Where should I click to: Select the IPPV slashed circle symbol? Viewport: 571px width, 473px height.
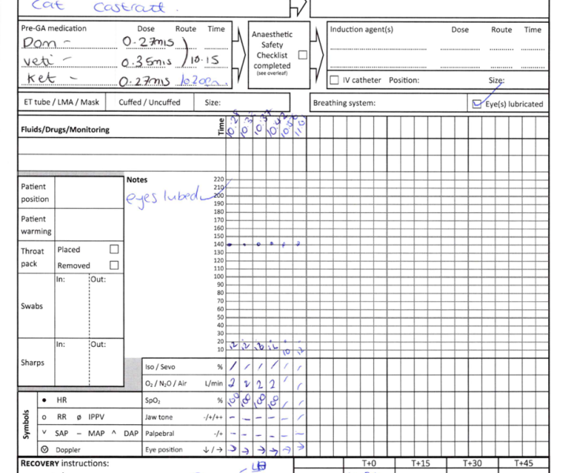[79, 417]
